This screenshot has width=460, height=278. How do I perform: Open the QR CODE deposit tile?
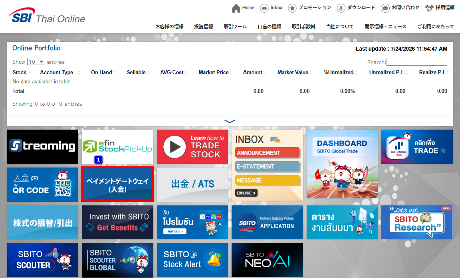tap(43, 185)
